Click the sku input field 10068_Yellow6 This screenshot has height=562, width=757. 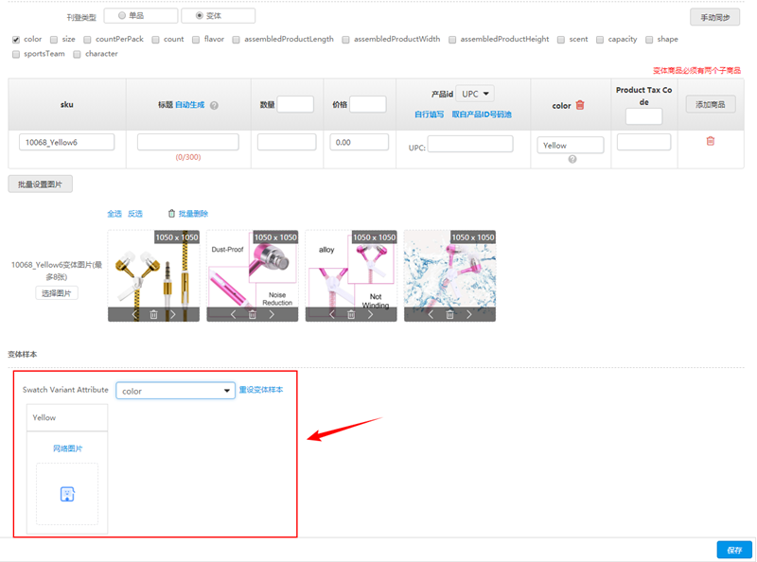click(66, 142)
